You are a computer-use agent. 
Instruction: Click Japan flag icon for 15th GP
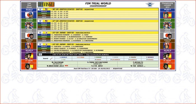(x=46, y=33)
